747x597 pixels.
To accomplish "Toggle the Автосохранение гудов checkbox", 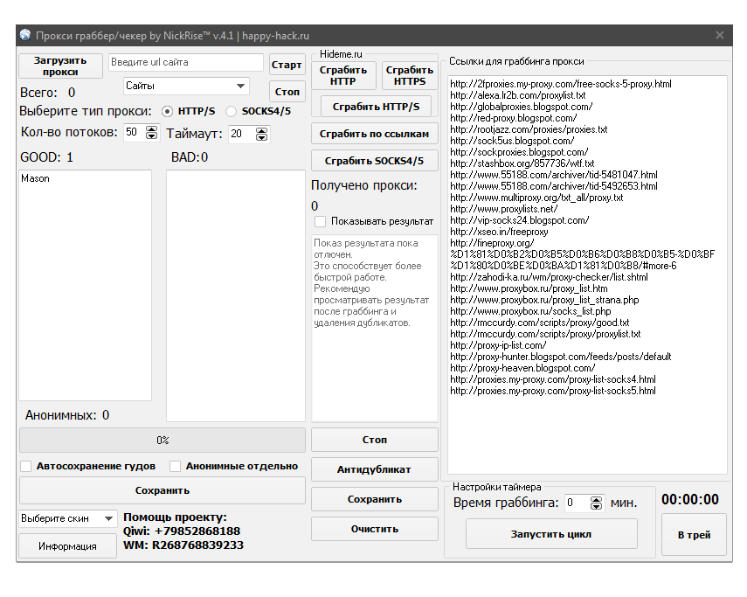I will click(x=26, y=466).
